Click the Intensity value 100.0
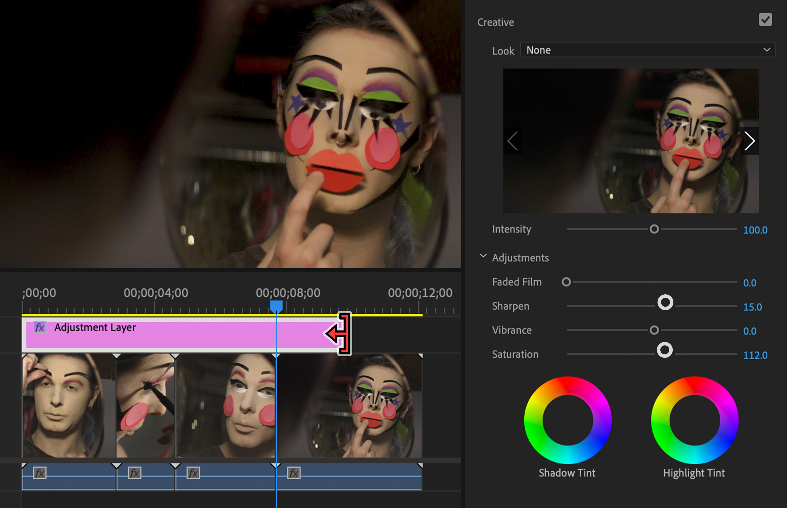This screenshot has width=787, height=508. (755, 230)
